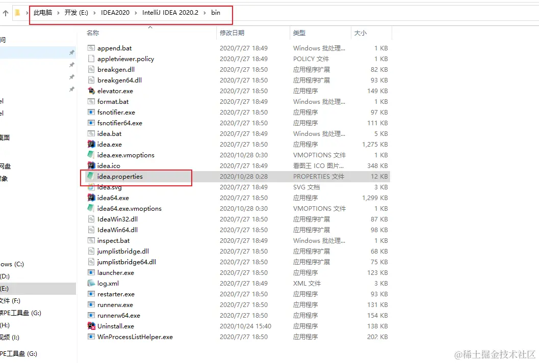539x363 pixels.
Task: Click date 2020/10/28 0:28 of idea.properties
Action: point(243,176)
